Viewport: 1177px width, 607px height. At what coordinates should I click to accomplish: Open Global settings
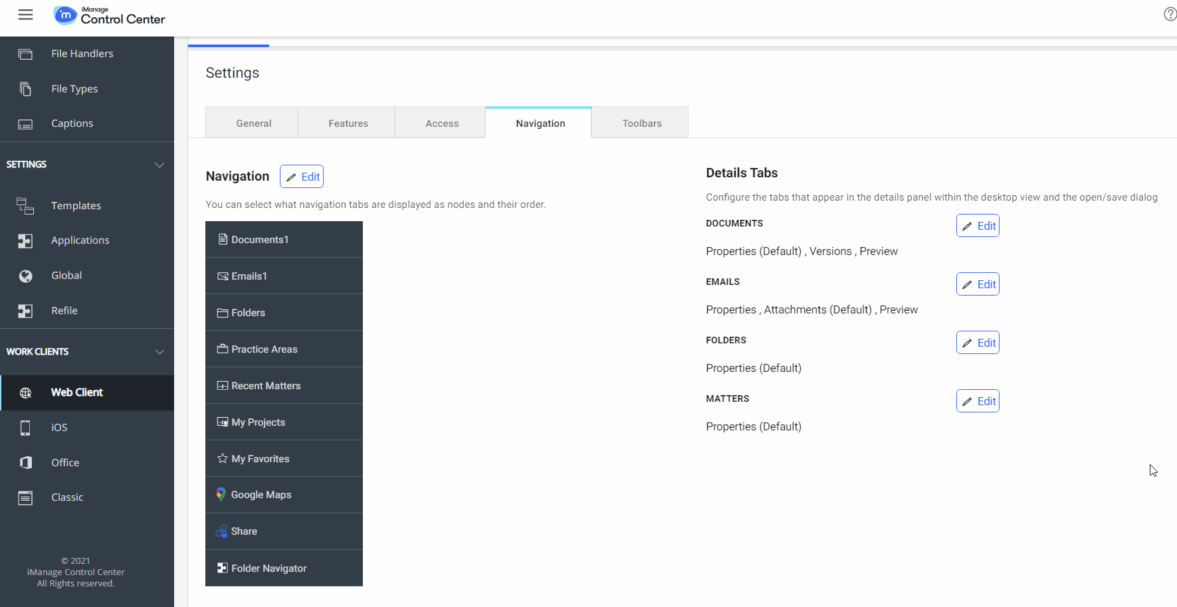66,275
